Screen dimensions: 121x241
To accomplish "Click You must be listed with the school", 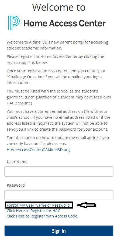I will click(x=52, y=91).
